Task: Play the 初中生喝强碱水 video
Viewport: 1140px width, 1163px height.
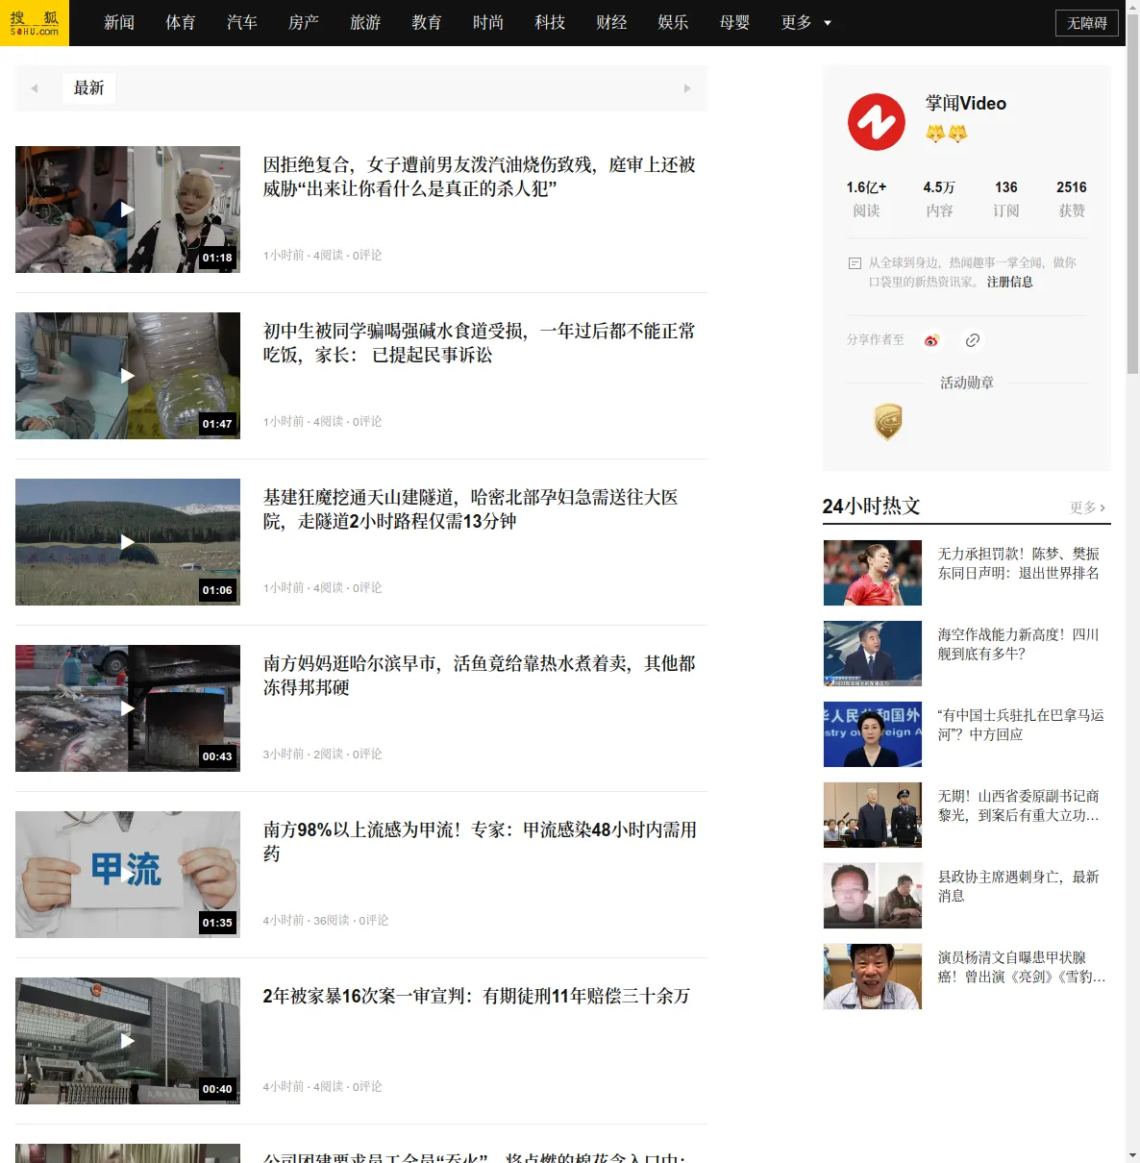Action: tap(128, 376)
